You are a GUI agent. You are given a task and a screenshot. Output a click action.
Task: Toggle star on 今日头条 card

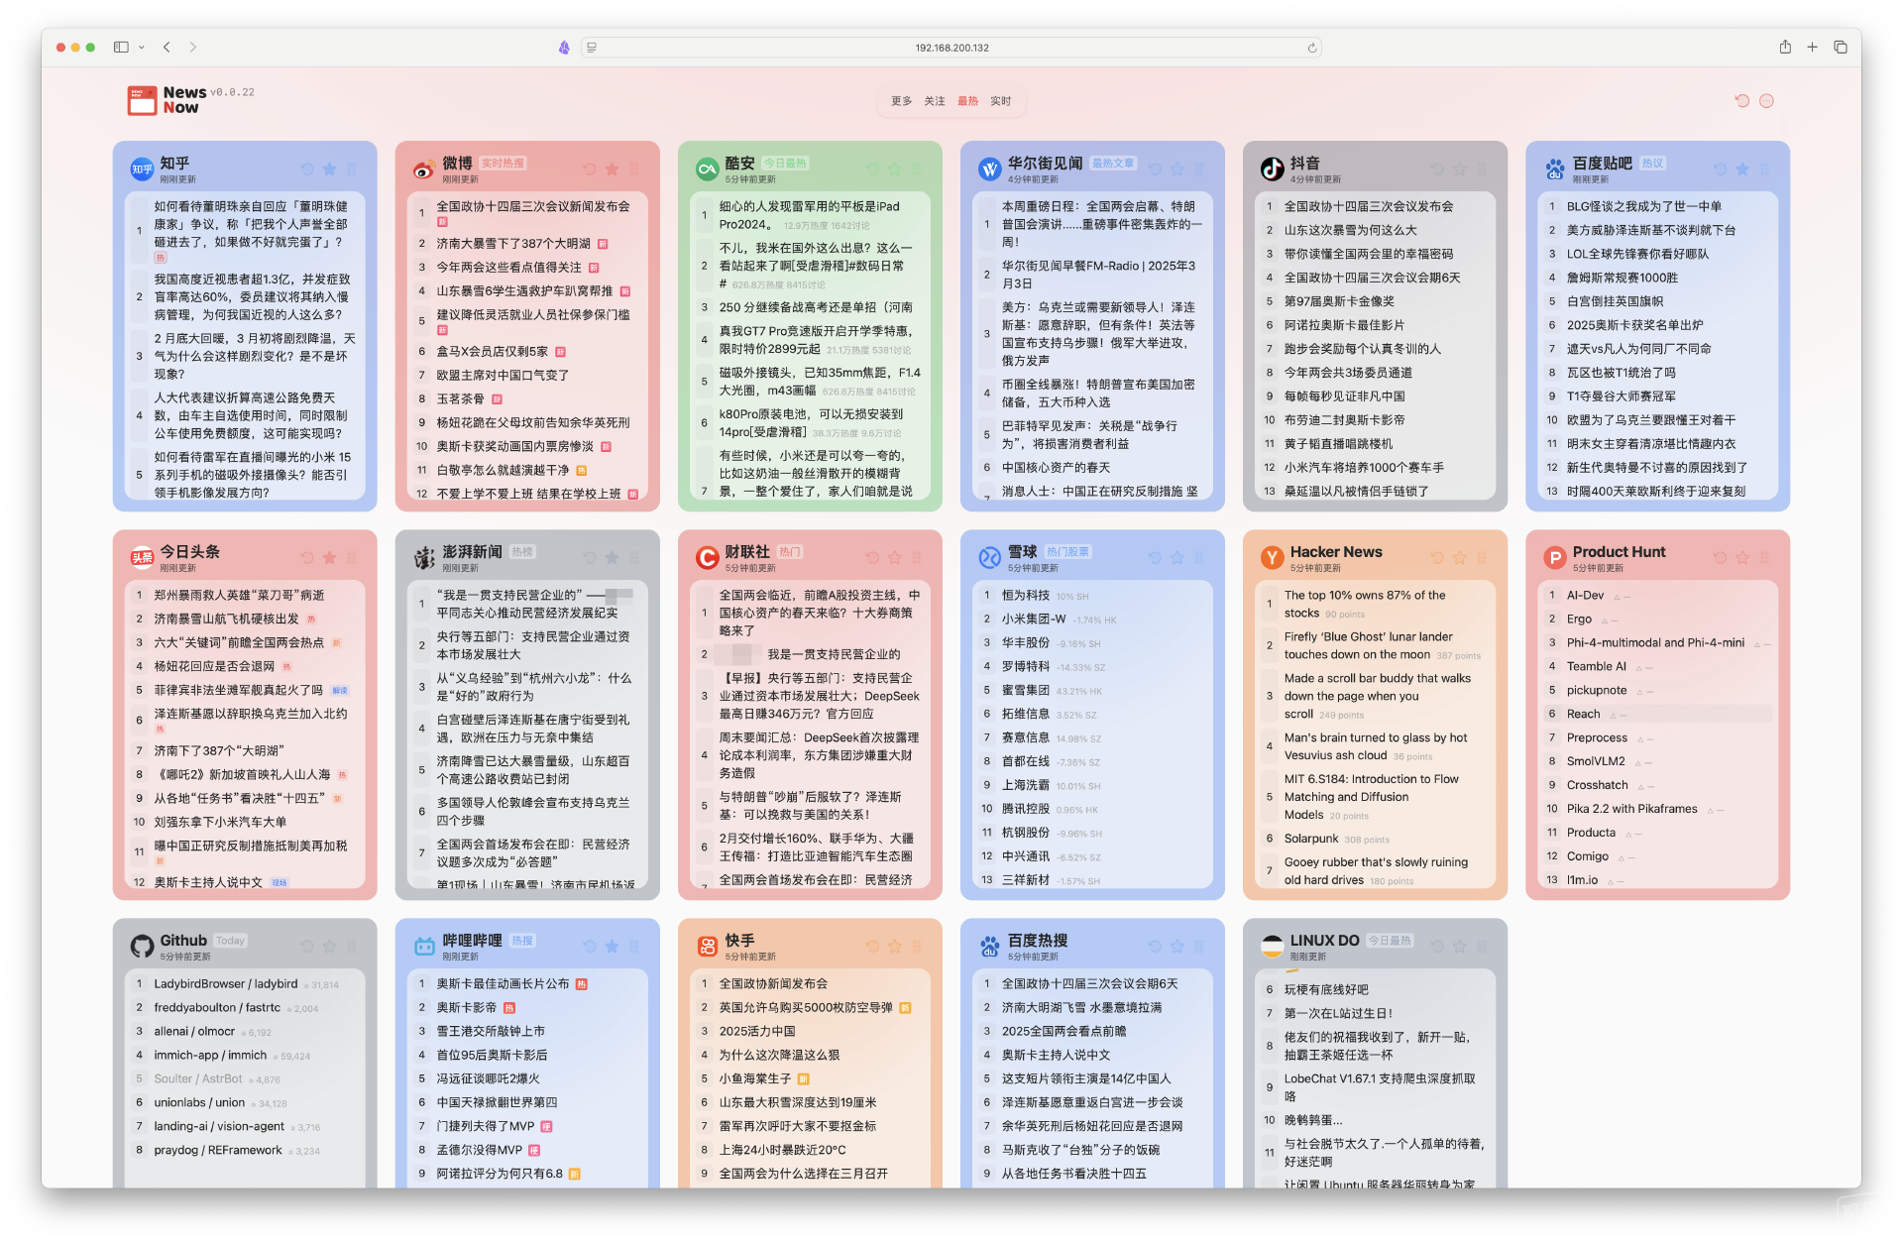(330, 558)
